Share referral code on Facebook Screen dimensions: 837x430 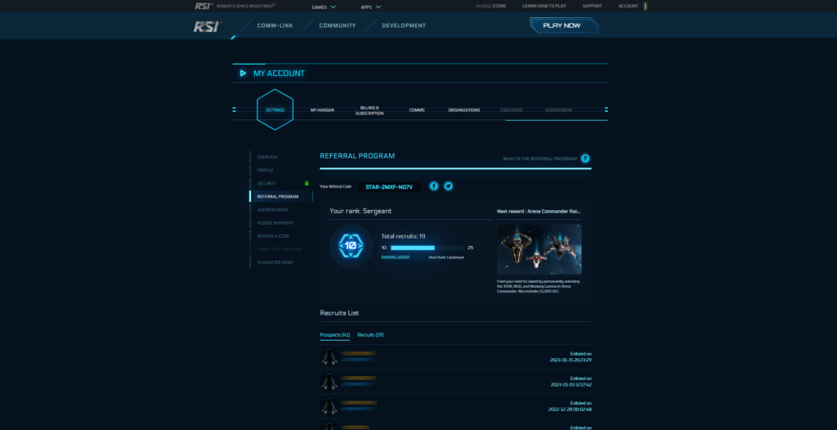[434, 186]
